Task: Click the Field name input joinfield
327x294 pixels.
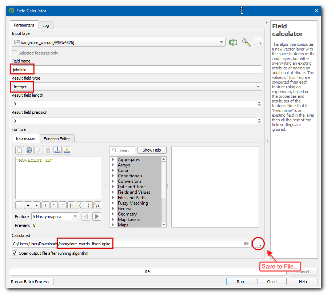Action: tap(137, 69)
